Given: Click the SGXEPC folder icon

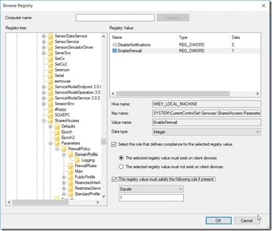Looking at the screenshot, I should pos(51,115).
